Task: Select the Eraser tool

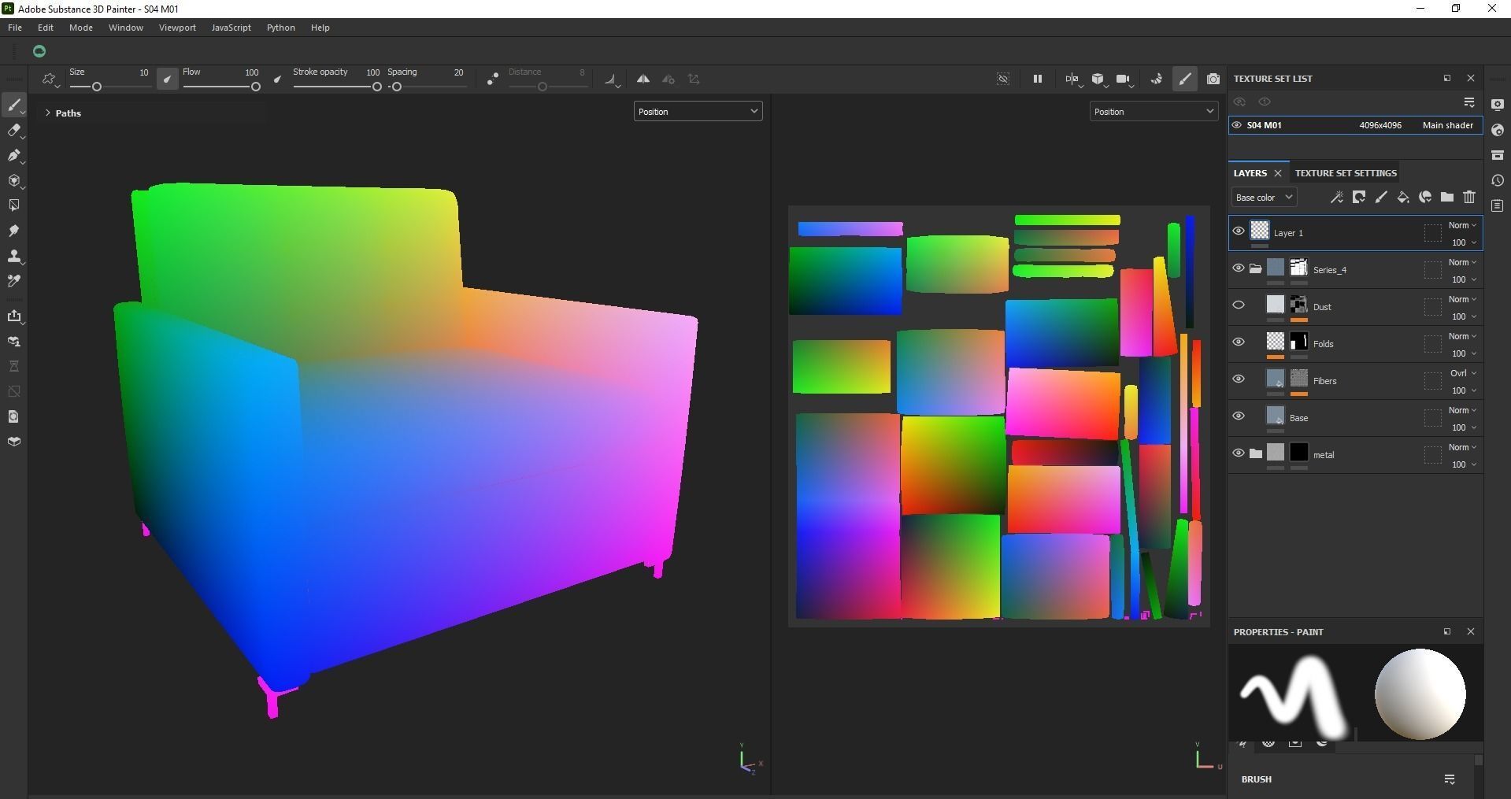Action: click(x=14, y=131)
